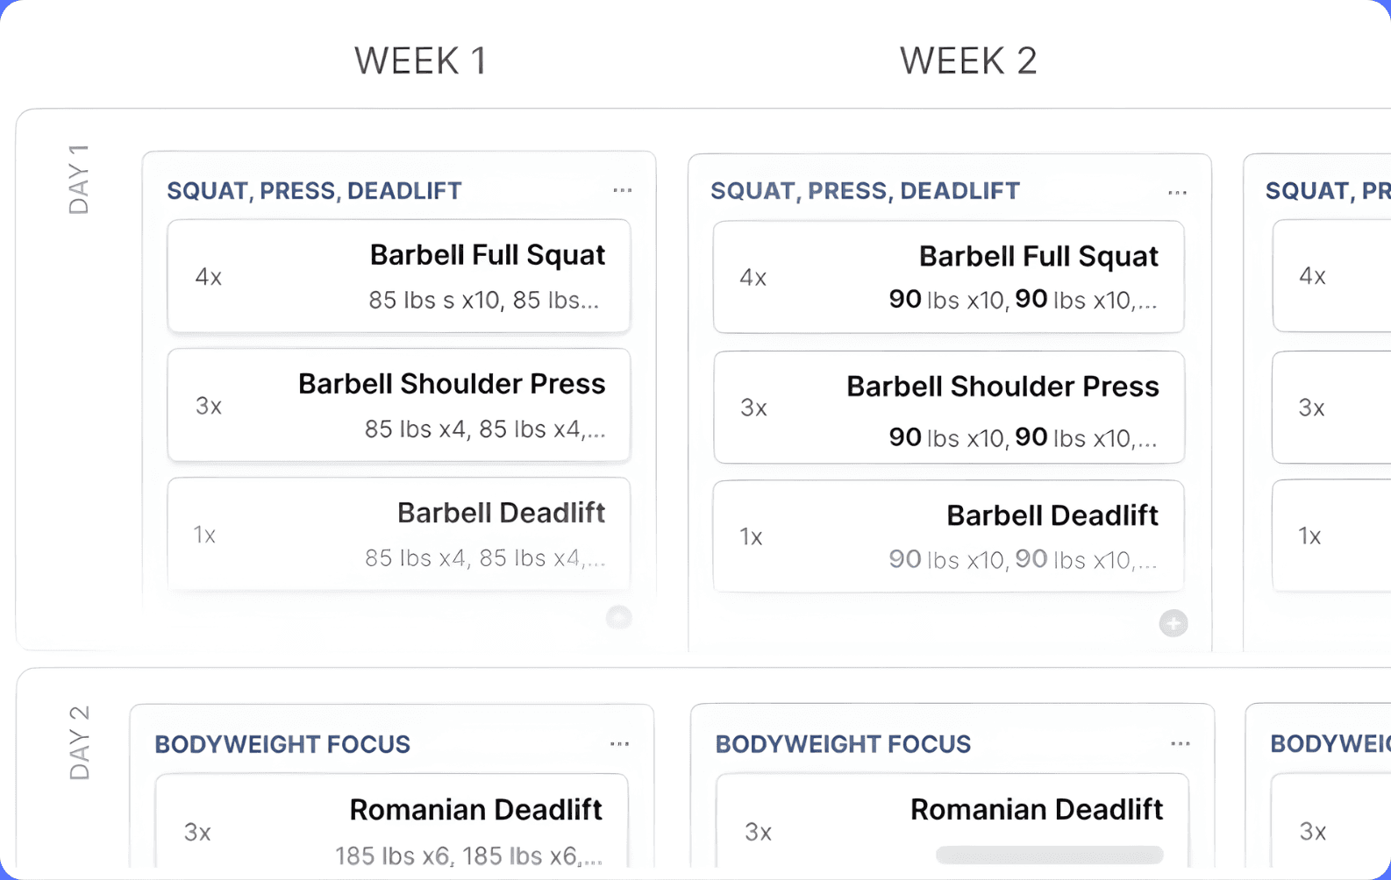Open Week 2 Barbell Shoulder Press exercise

pos(949,408)
